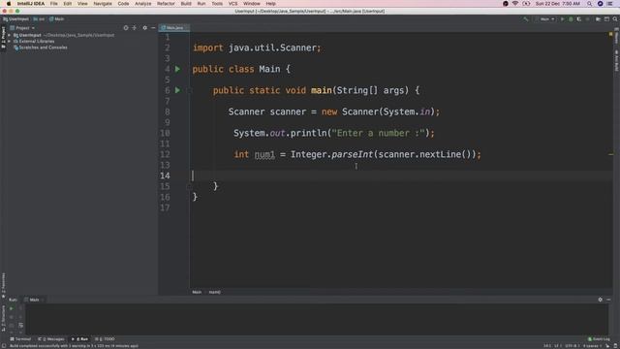Expand the UserInput project node
Screen dimensions: 620x349
(x=9, y=35)
